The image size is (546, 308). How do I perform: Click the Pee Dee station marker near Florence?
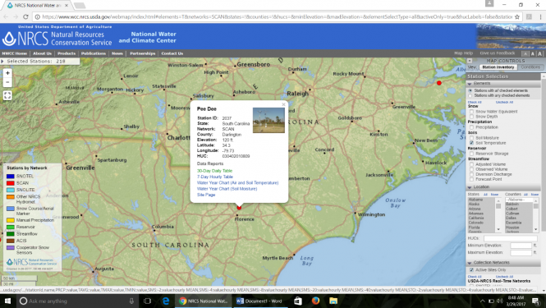239,207
